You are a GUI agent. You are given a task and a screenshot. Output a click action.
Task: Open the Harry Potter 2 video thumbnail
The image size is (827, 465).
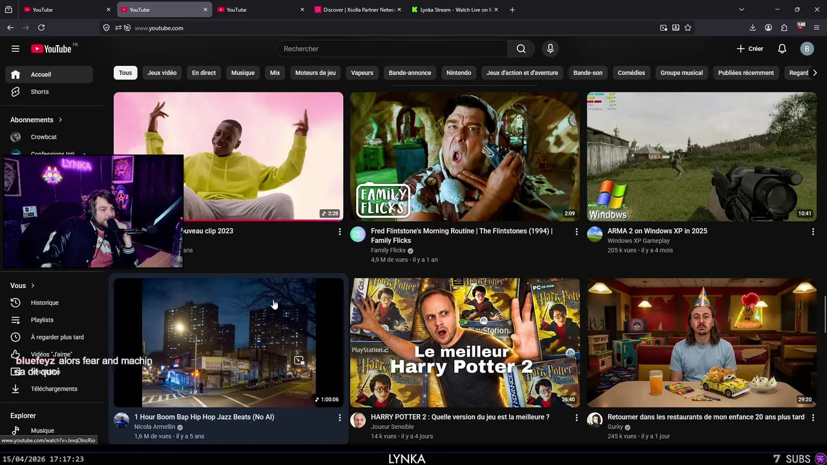465,342
